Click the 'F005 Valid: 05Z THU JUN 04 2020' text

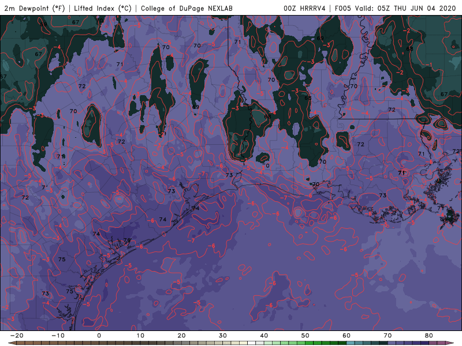click(x=396, y=8)
